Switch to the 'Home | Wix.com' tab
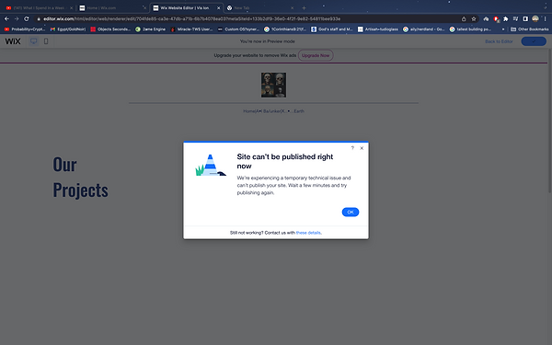 point(112,7)
